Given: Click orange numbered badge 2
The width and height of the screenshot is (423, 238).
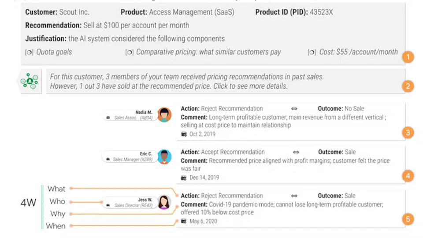Looking at the screenshot, I should coord(408,86).
